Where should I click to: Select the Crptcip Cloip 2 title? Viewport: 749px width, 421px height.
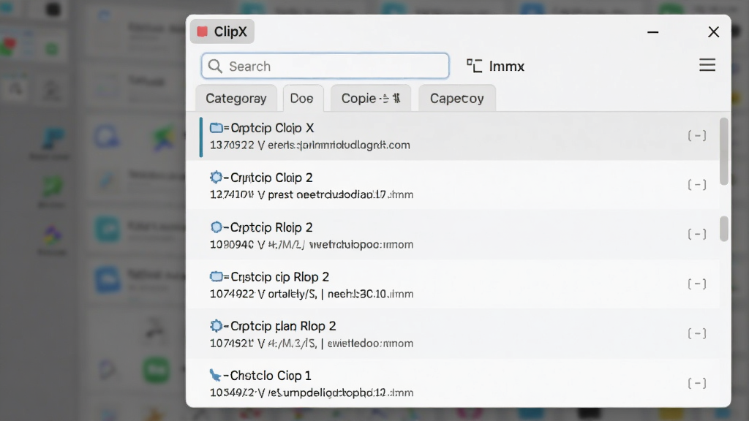tap(271, 178)
